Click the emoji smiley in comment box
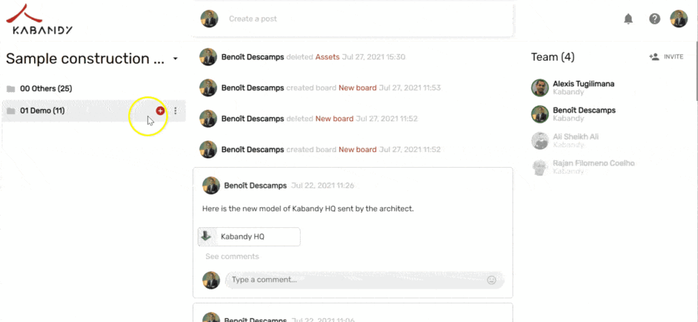Viewport: 698px width, 322px height. tap(491, 280)
